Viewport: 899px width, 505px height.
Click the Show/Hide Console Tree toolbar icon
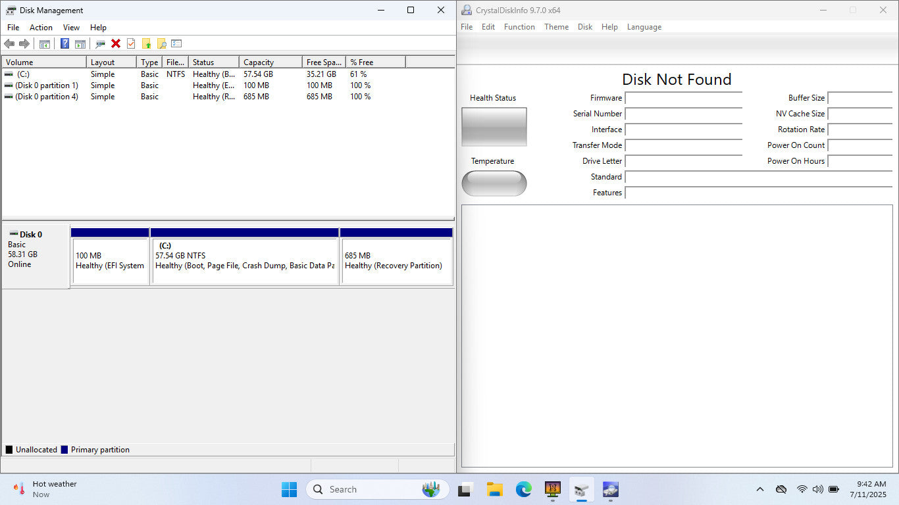(x=45, y=43)
